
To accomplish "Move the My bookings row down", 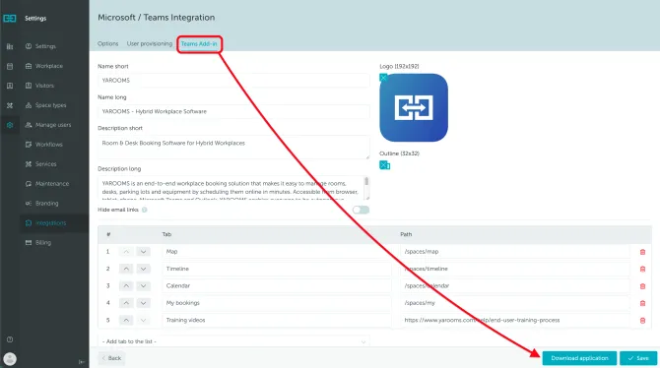I will [143, 303].
